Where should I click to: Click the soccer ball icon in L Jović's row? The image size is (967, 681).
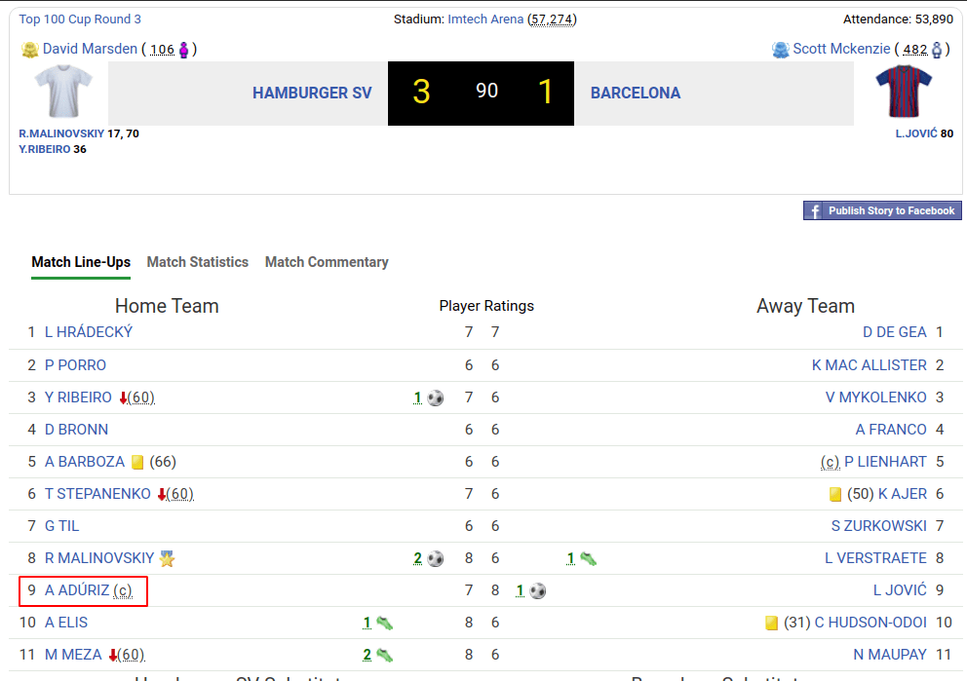[x=538, y=590]
